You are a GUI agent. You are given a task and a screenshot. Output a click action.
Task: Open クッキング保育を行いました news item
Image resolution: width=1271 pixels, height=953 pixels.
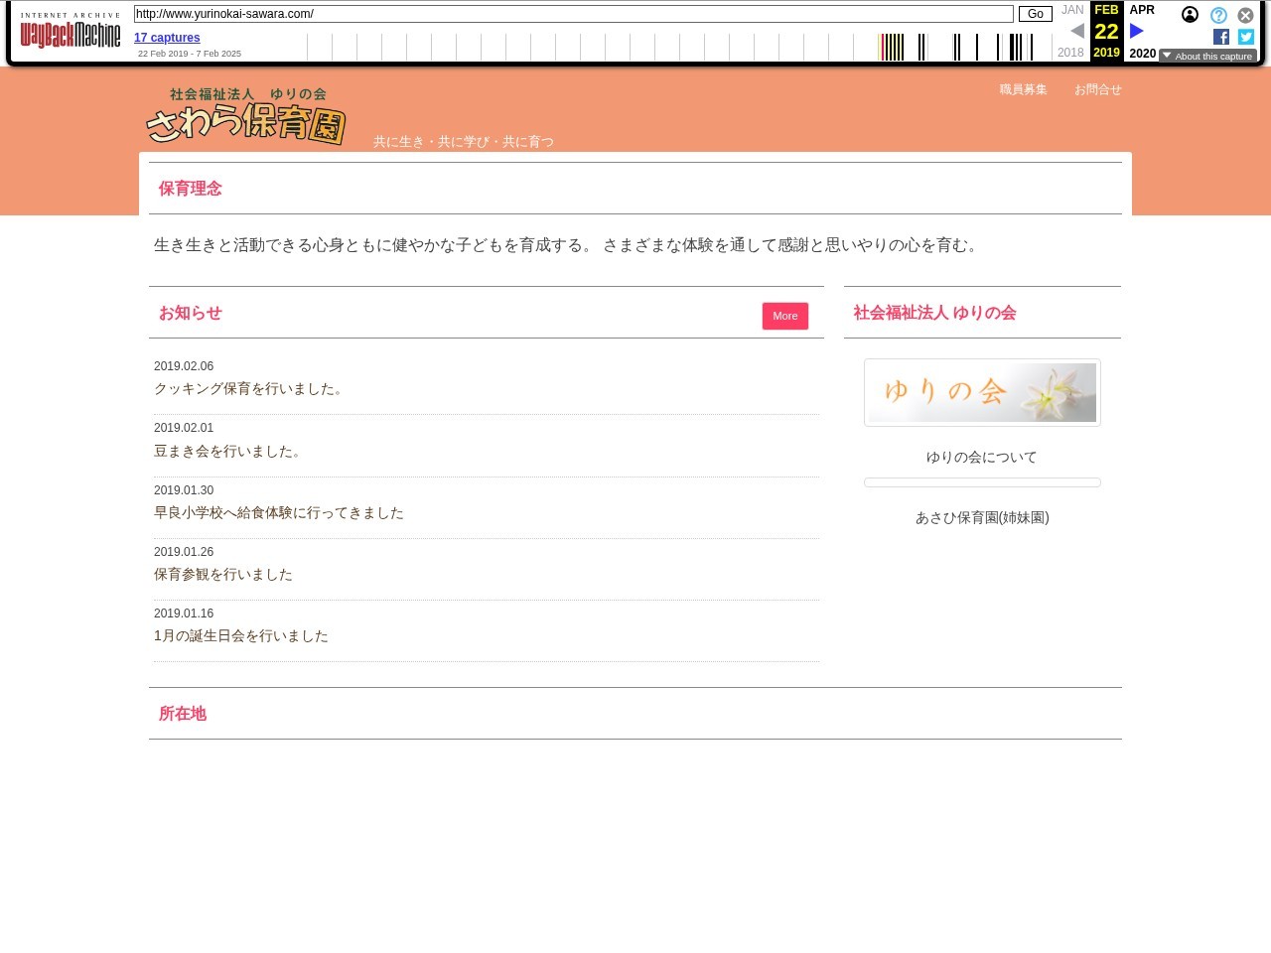coord(249,389)
